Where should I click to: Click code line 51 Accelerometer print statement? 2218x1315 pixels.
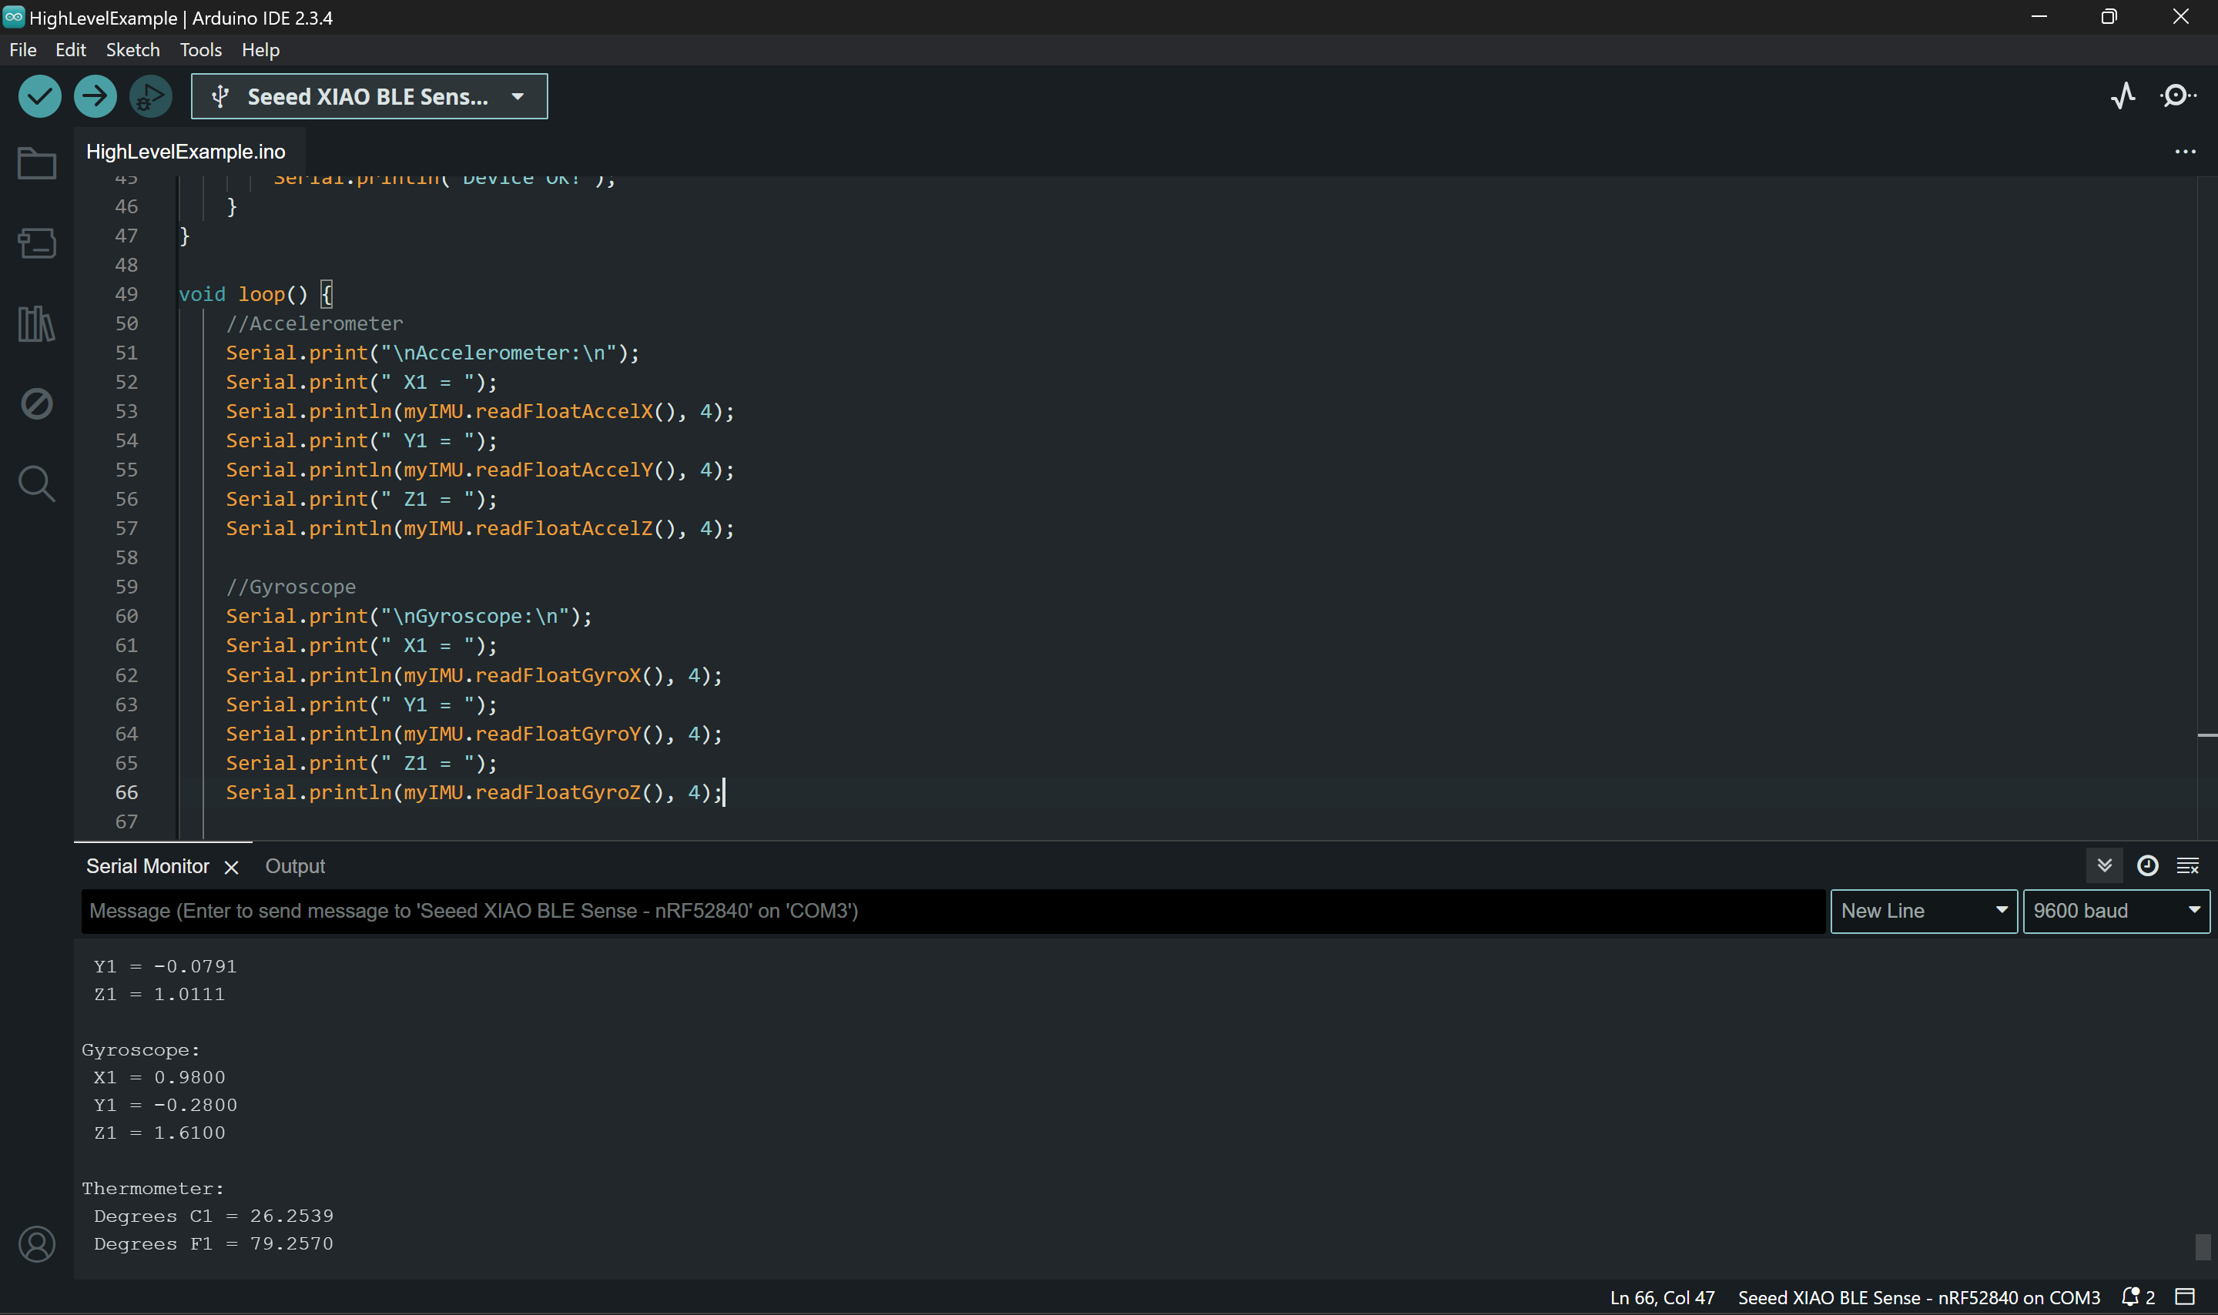[433, 353]
